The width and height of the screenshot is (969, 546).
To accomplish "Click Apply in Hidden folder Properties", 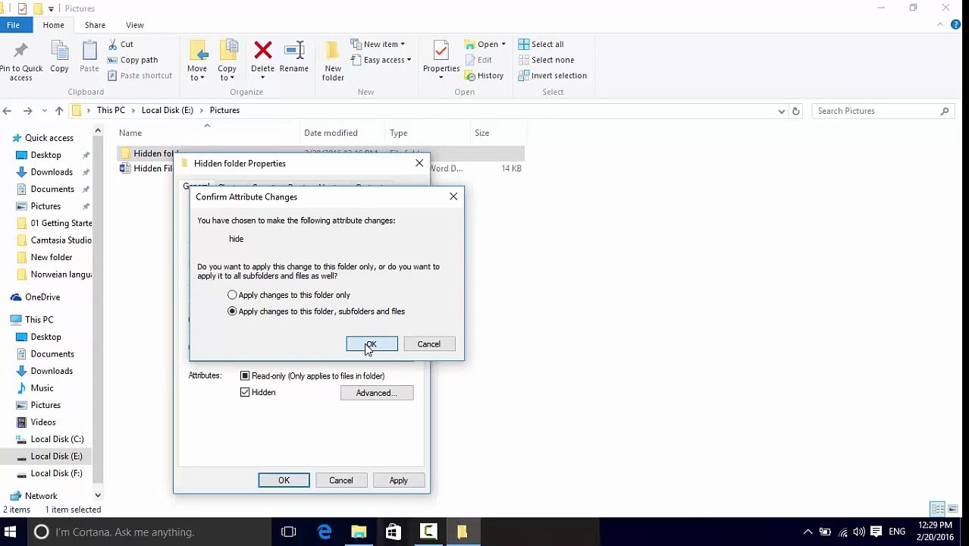I will pos(398,481).
